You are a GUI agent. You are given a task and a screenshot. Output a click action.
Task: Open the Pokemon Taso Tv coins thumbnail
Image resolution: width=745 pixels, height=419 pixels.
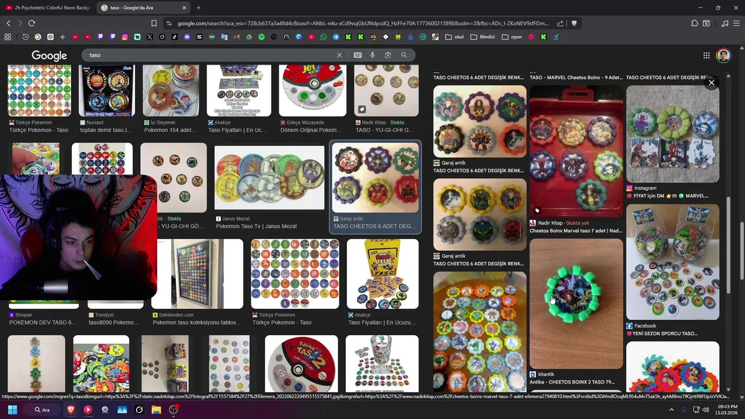pyautogui.click(x=269, y=177)
